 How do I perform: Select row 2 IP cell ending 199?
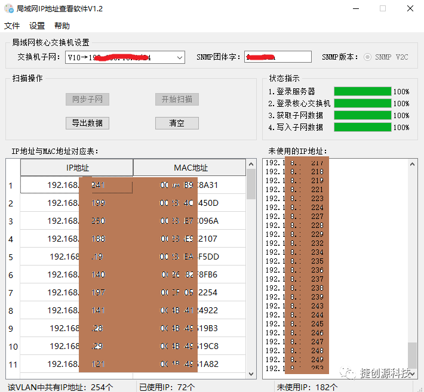77,203
